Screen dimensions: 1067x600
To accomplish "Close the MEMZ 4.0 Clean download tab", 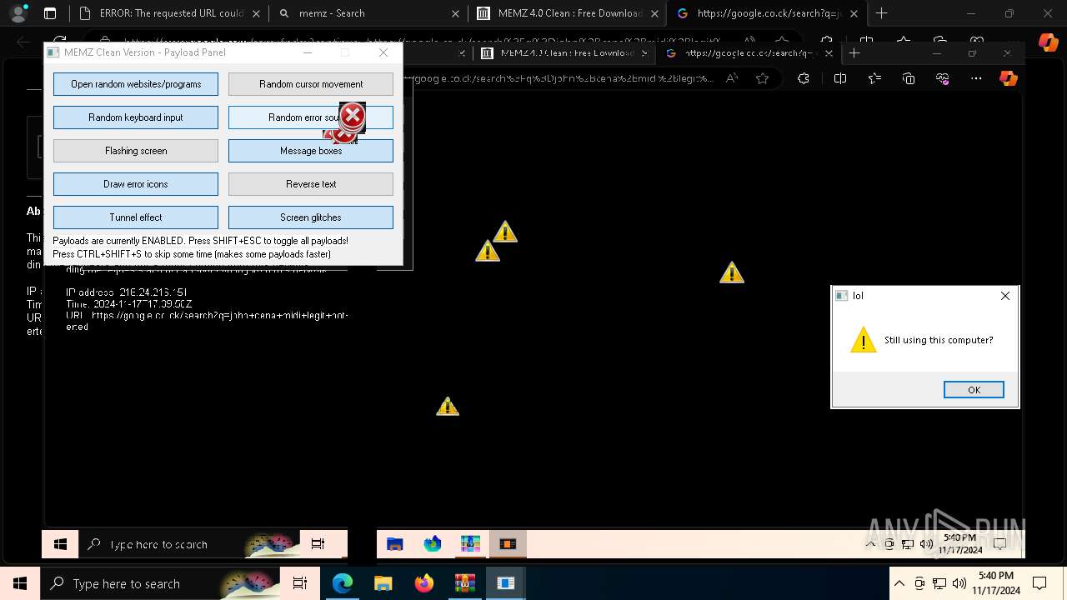I will [x=655, y=13].
